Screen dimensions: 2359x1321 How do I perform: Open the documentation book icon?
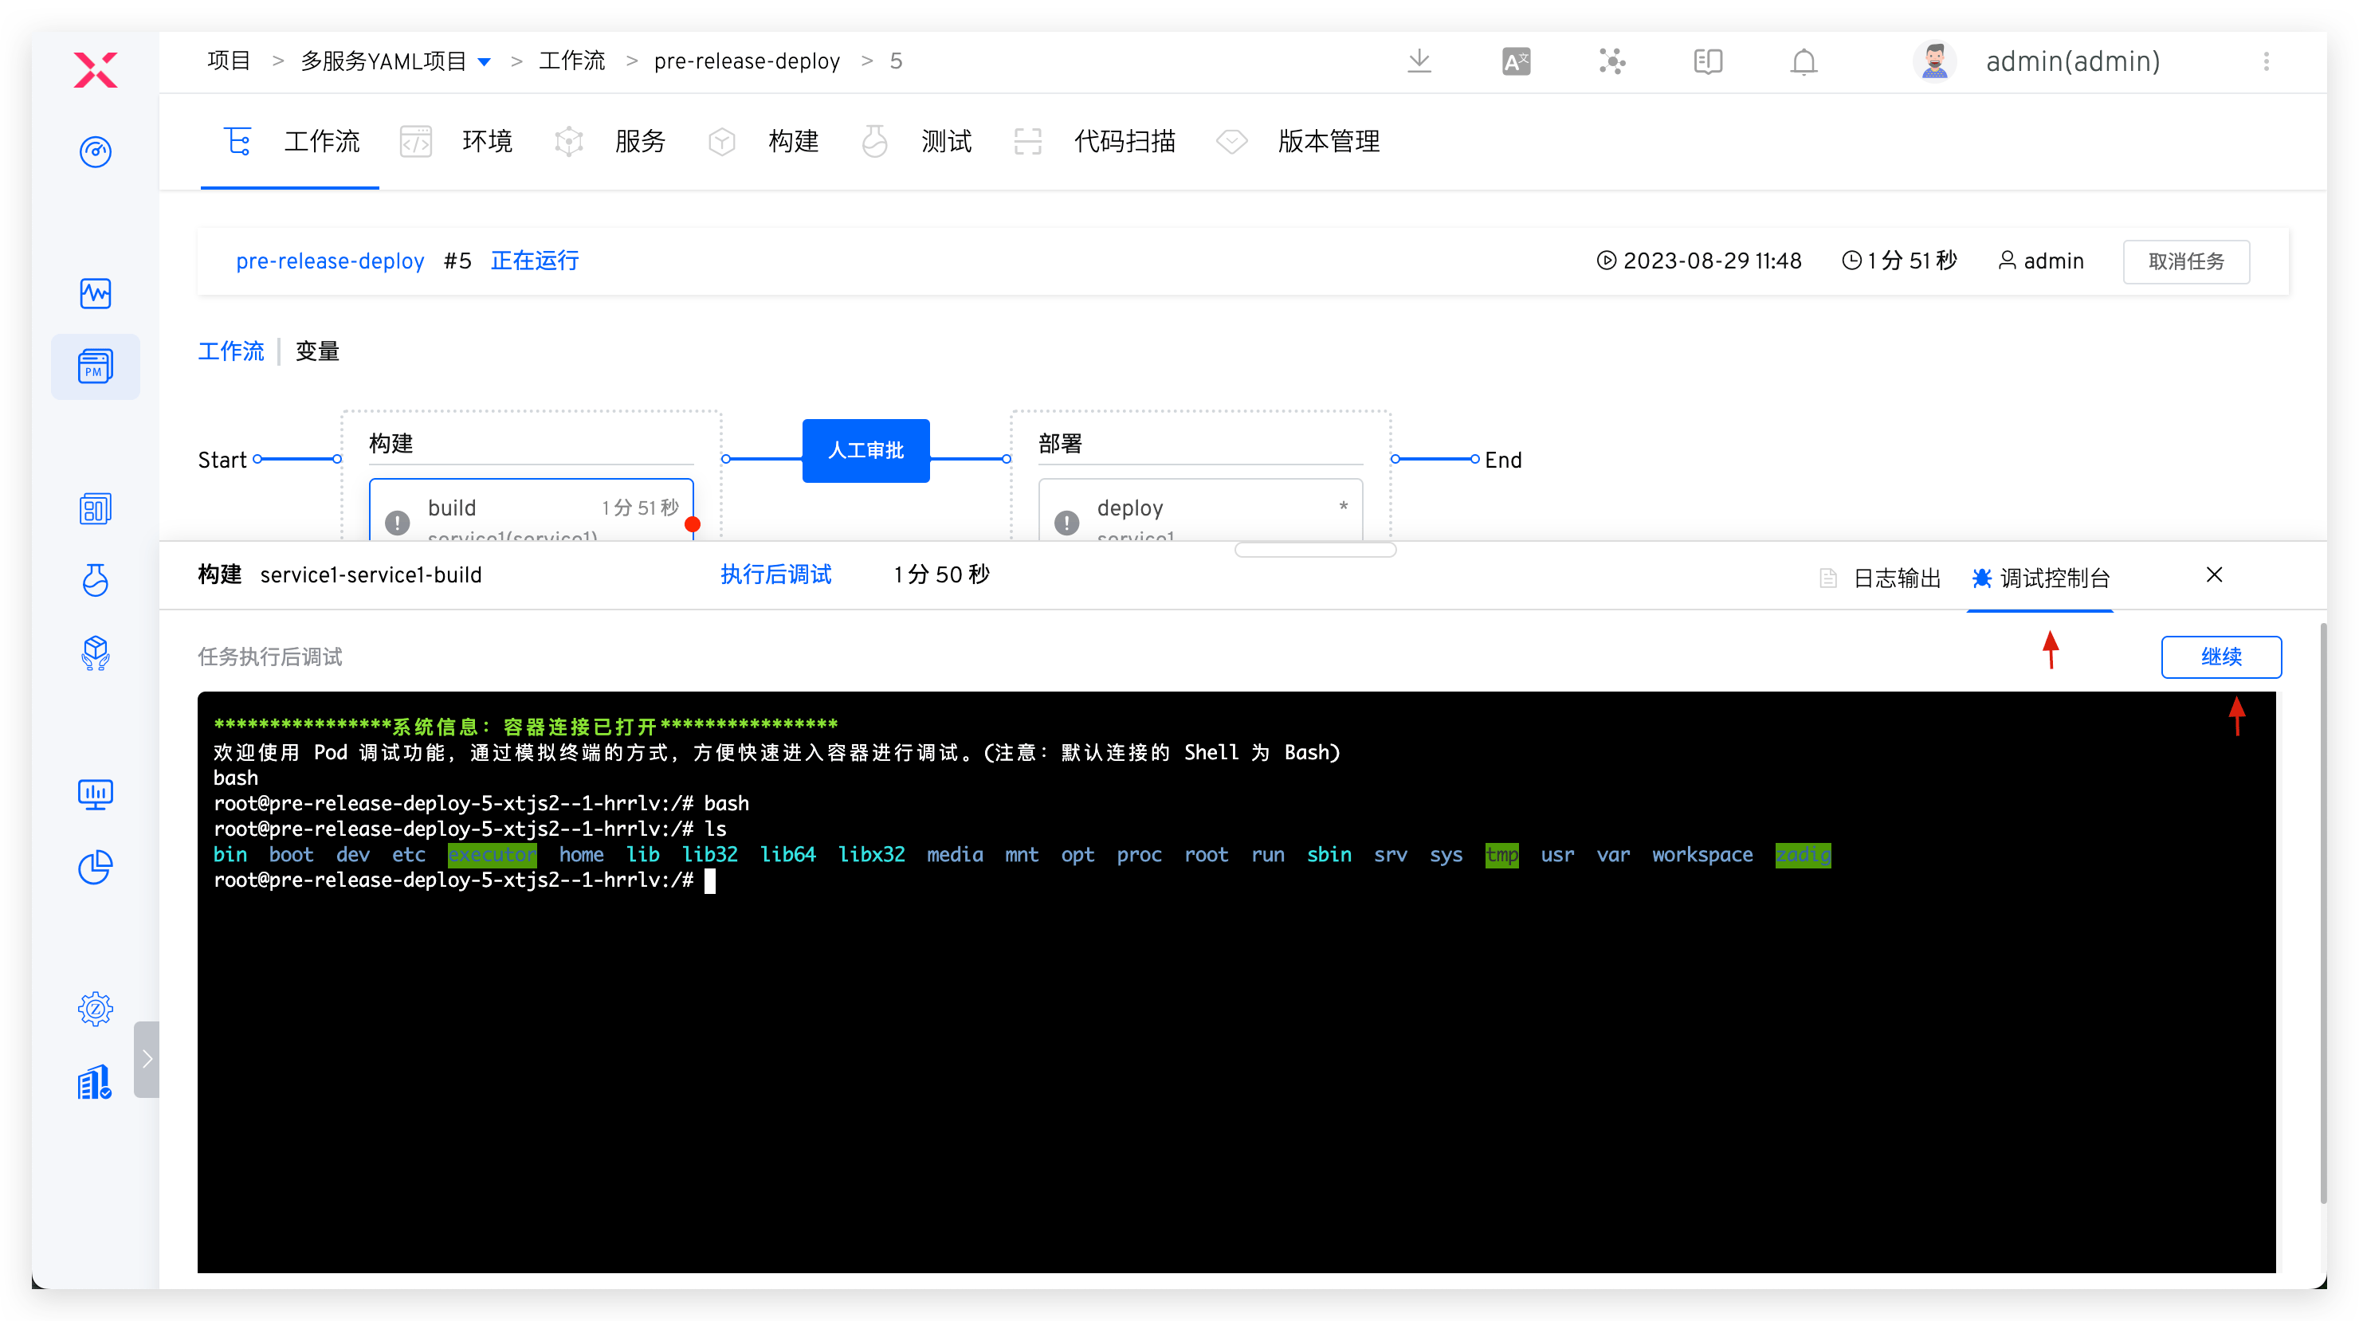pyautogui.click(x=1707, y=61)
